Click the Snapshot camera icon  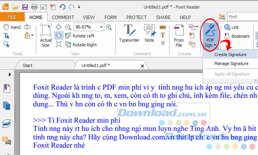coord(27,27)
